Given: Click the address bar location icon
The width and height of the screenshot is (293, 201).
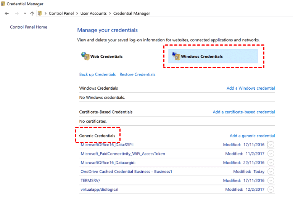Looking at the screenshot, I should click(x=40, y=13).
